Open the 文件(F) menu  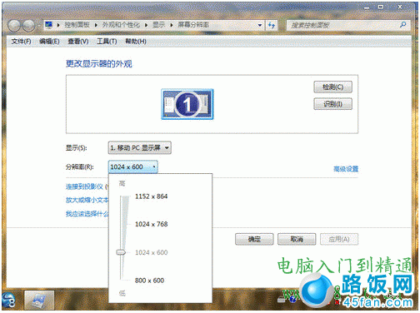click(x=21, y=42)
